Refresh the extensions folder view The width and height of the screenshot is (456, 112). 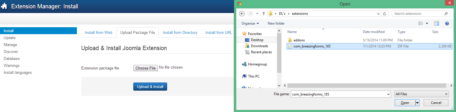(x=385, y=14)
